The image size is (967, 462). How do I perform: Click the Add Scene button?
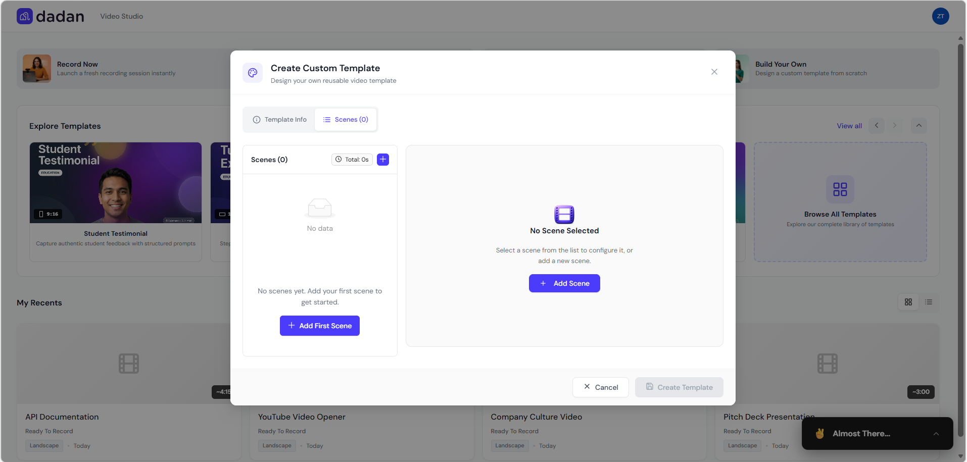[x=564, y=283]
